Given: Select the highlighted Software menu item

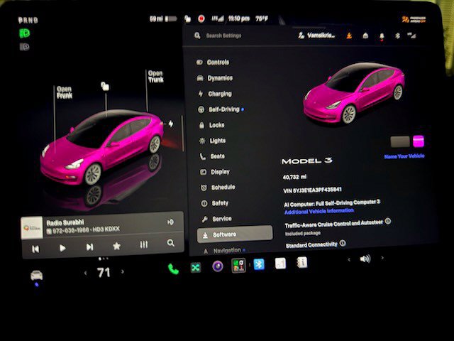Looking at the screenshot, I should [x=235, y=234].
